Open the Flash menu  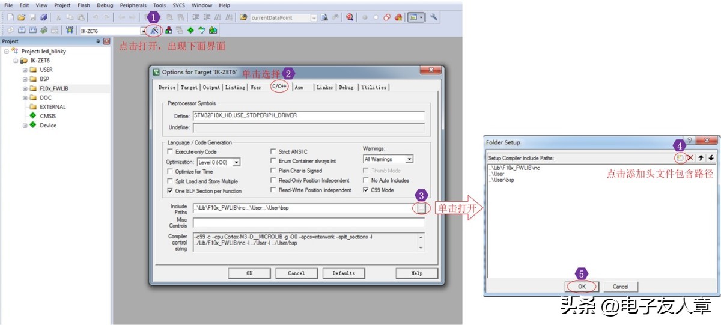pyautogui.click(x=84, y=5)
